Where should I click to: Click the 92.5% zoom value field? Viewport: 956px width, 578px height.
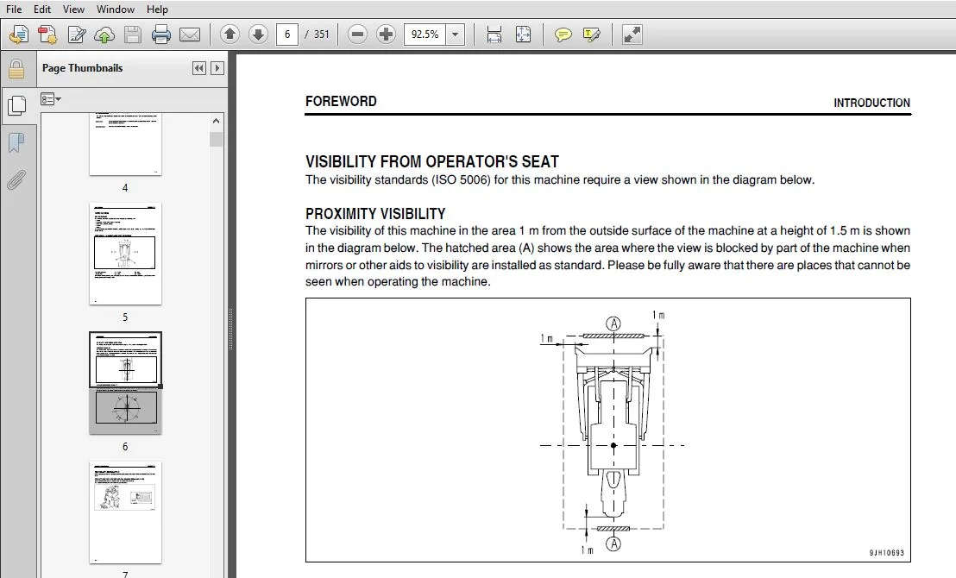pos(425,35)
